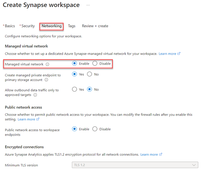Click the 'Configure networking options for your workspace' text

[44, 36]
